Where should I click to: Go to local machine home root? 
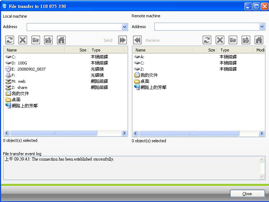[x=61, y=40]
